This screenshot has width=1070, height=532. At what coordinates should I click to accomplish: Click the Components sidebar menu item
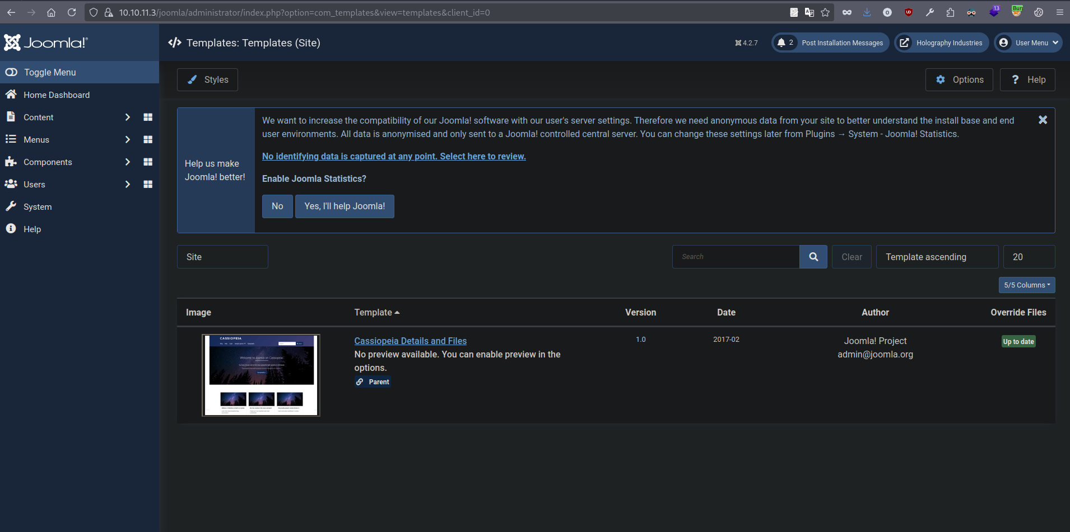pyautogui.click(x=48, y=162)
